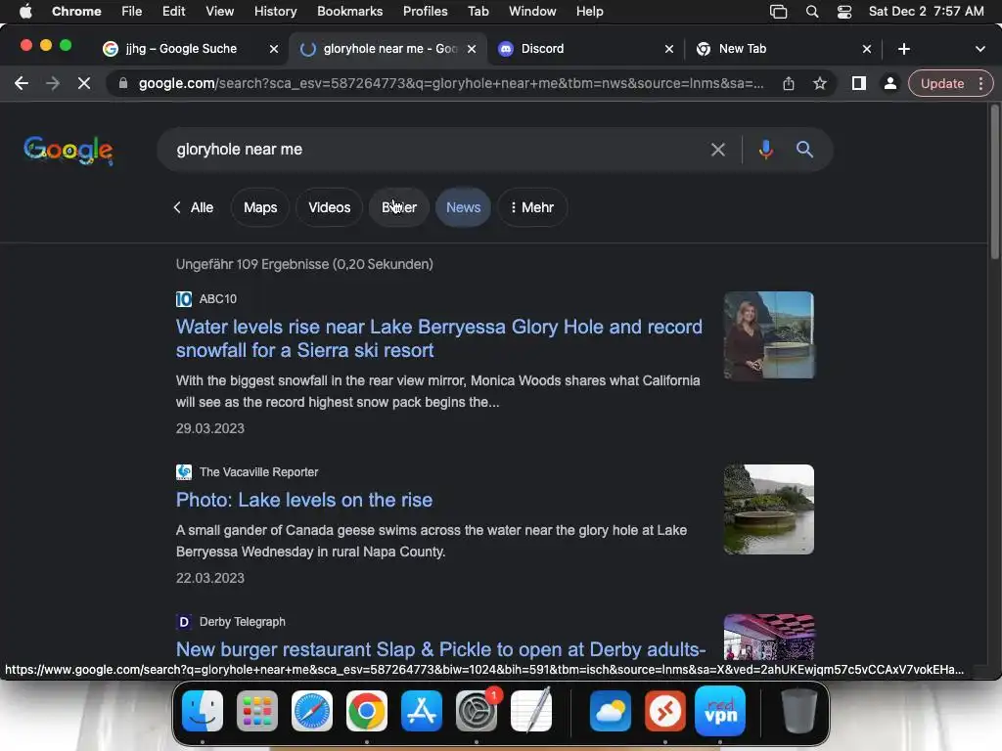Close the Discord tab
The image size is (1002, 751).
[x=669, y=49]
